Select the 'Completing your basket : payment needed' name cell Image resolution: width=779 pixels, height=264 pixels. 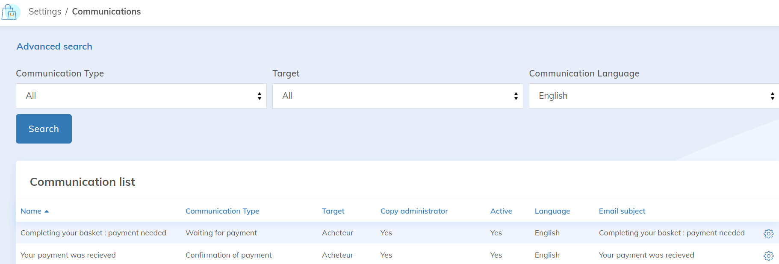(93, 233)
